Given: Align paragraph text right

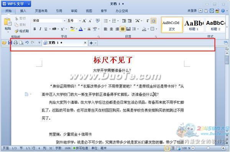Looking at the screenshot, I should coord(117,29).
